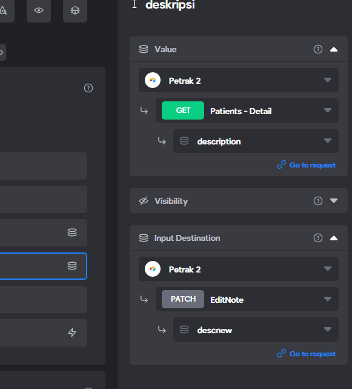Click the database icon beside descnew
This screenshot has width=352, height=389.
pyautogui.click(x=184, y=330)
